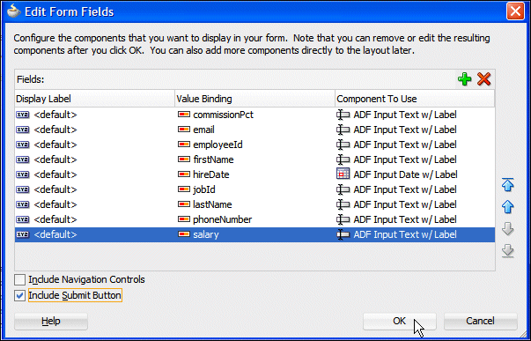Image resolution: width=531 pixels, height=341 pixels.
Task: Move selected field up one row
Action: tap(507, 206)
